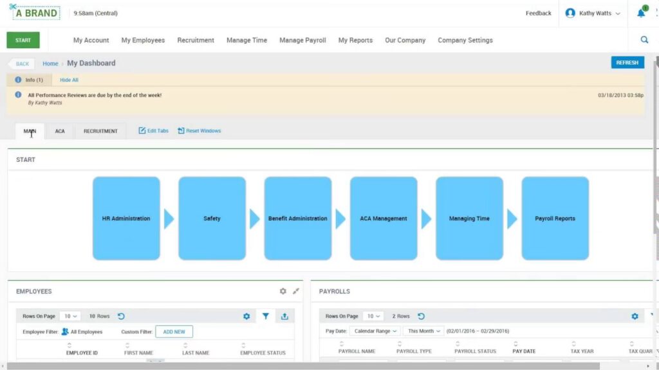This screenshot has width=659, height=370.
Task: Click the Payrolls rows refresh arrow icon
Action: point(421,316)
